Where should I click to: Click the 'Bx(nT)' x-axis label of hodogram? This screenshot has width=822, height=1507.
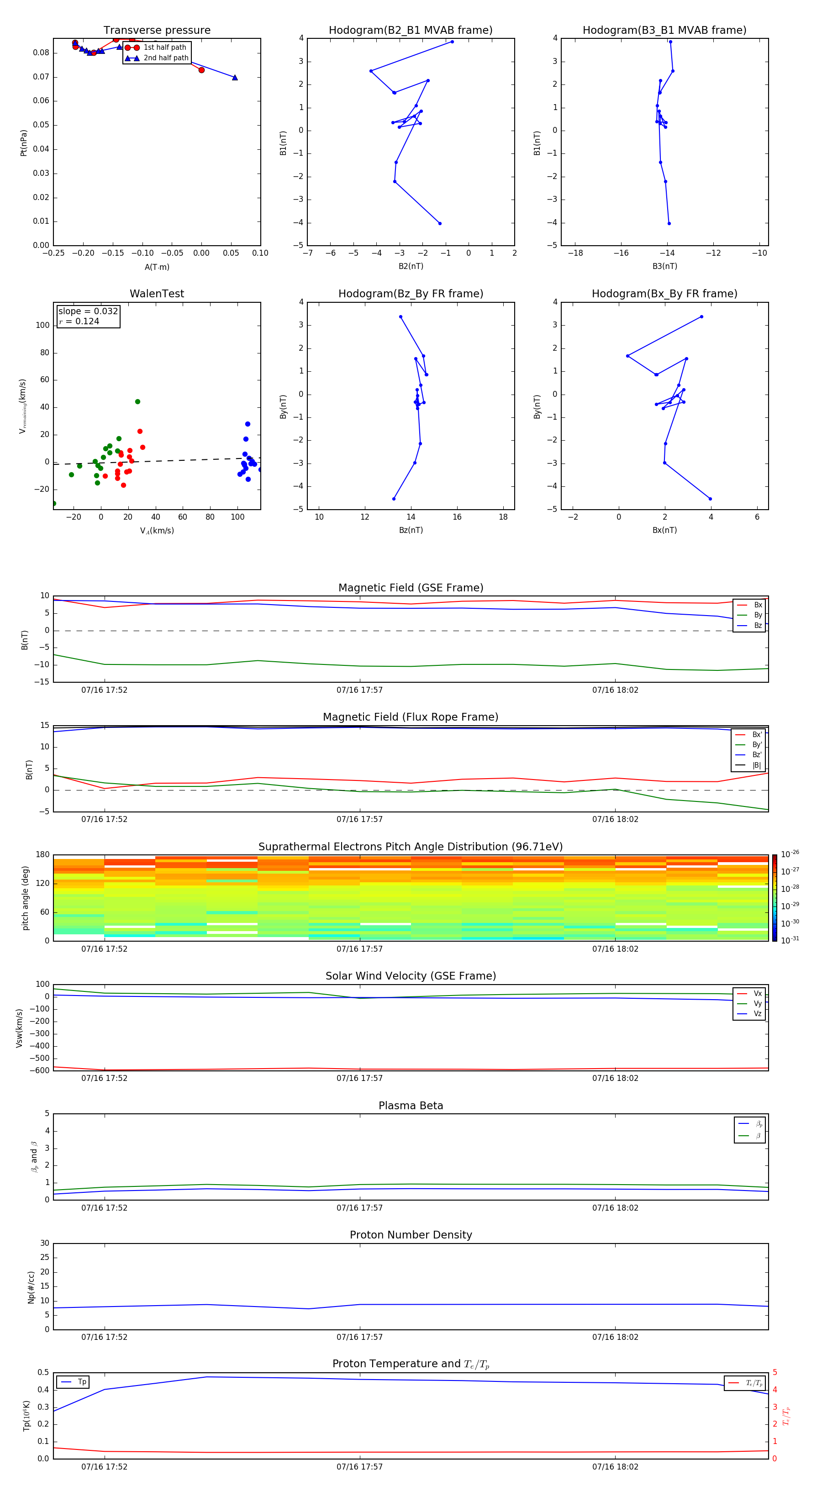(664, 530)
